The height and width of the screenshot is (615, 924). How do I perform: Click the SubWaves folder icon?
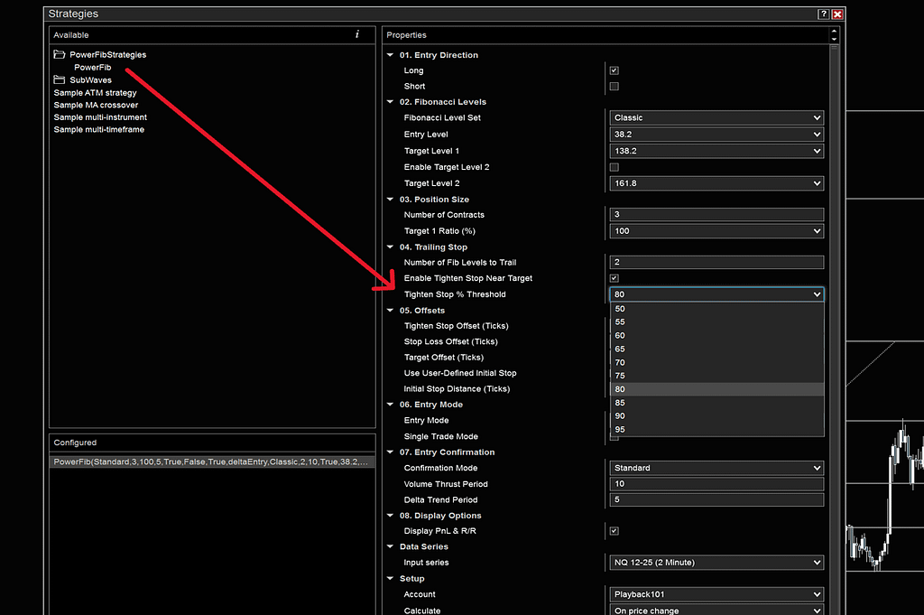click(60, 79)
